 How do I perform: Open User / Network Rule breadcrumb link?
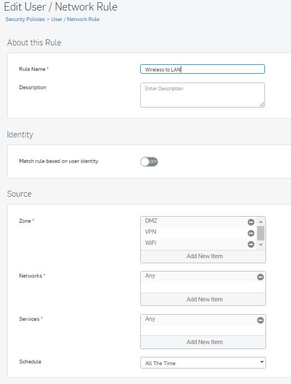coord(75,19)
